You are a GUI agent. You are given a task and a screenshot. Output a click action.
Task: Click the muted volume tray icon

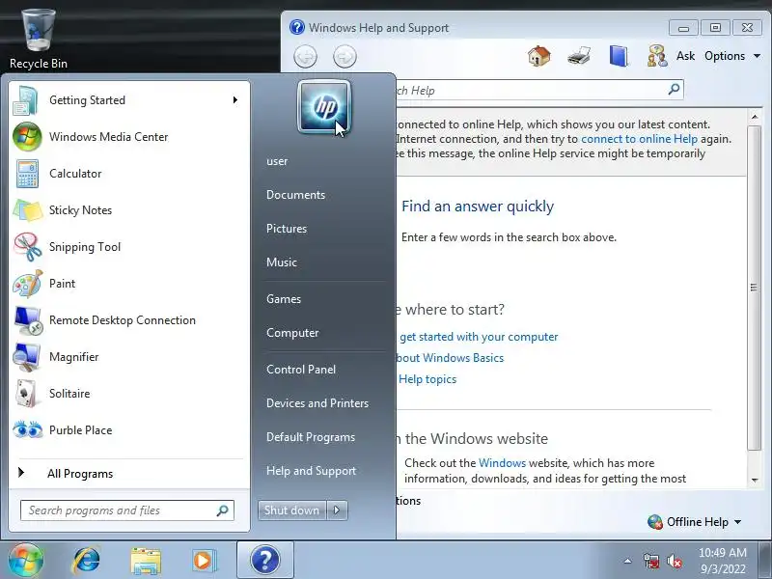675,561
